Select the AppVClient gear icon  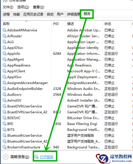4,71
